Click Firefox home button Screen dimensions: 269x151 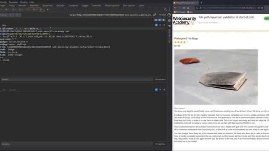click(188, 8)
